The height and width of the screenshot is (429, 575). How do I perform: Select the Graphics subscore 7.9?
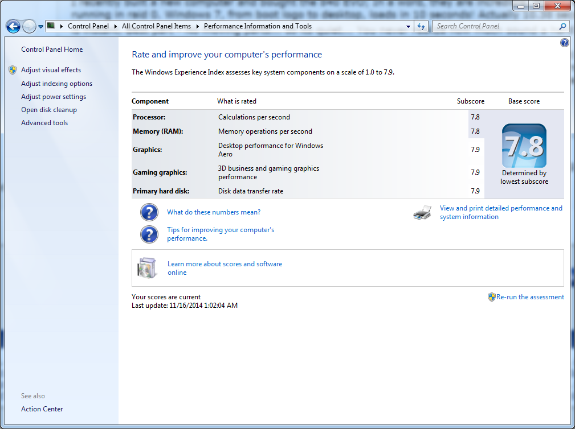tap(475, 149)
